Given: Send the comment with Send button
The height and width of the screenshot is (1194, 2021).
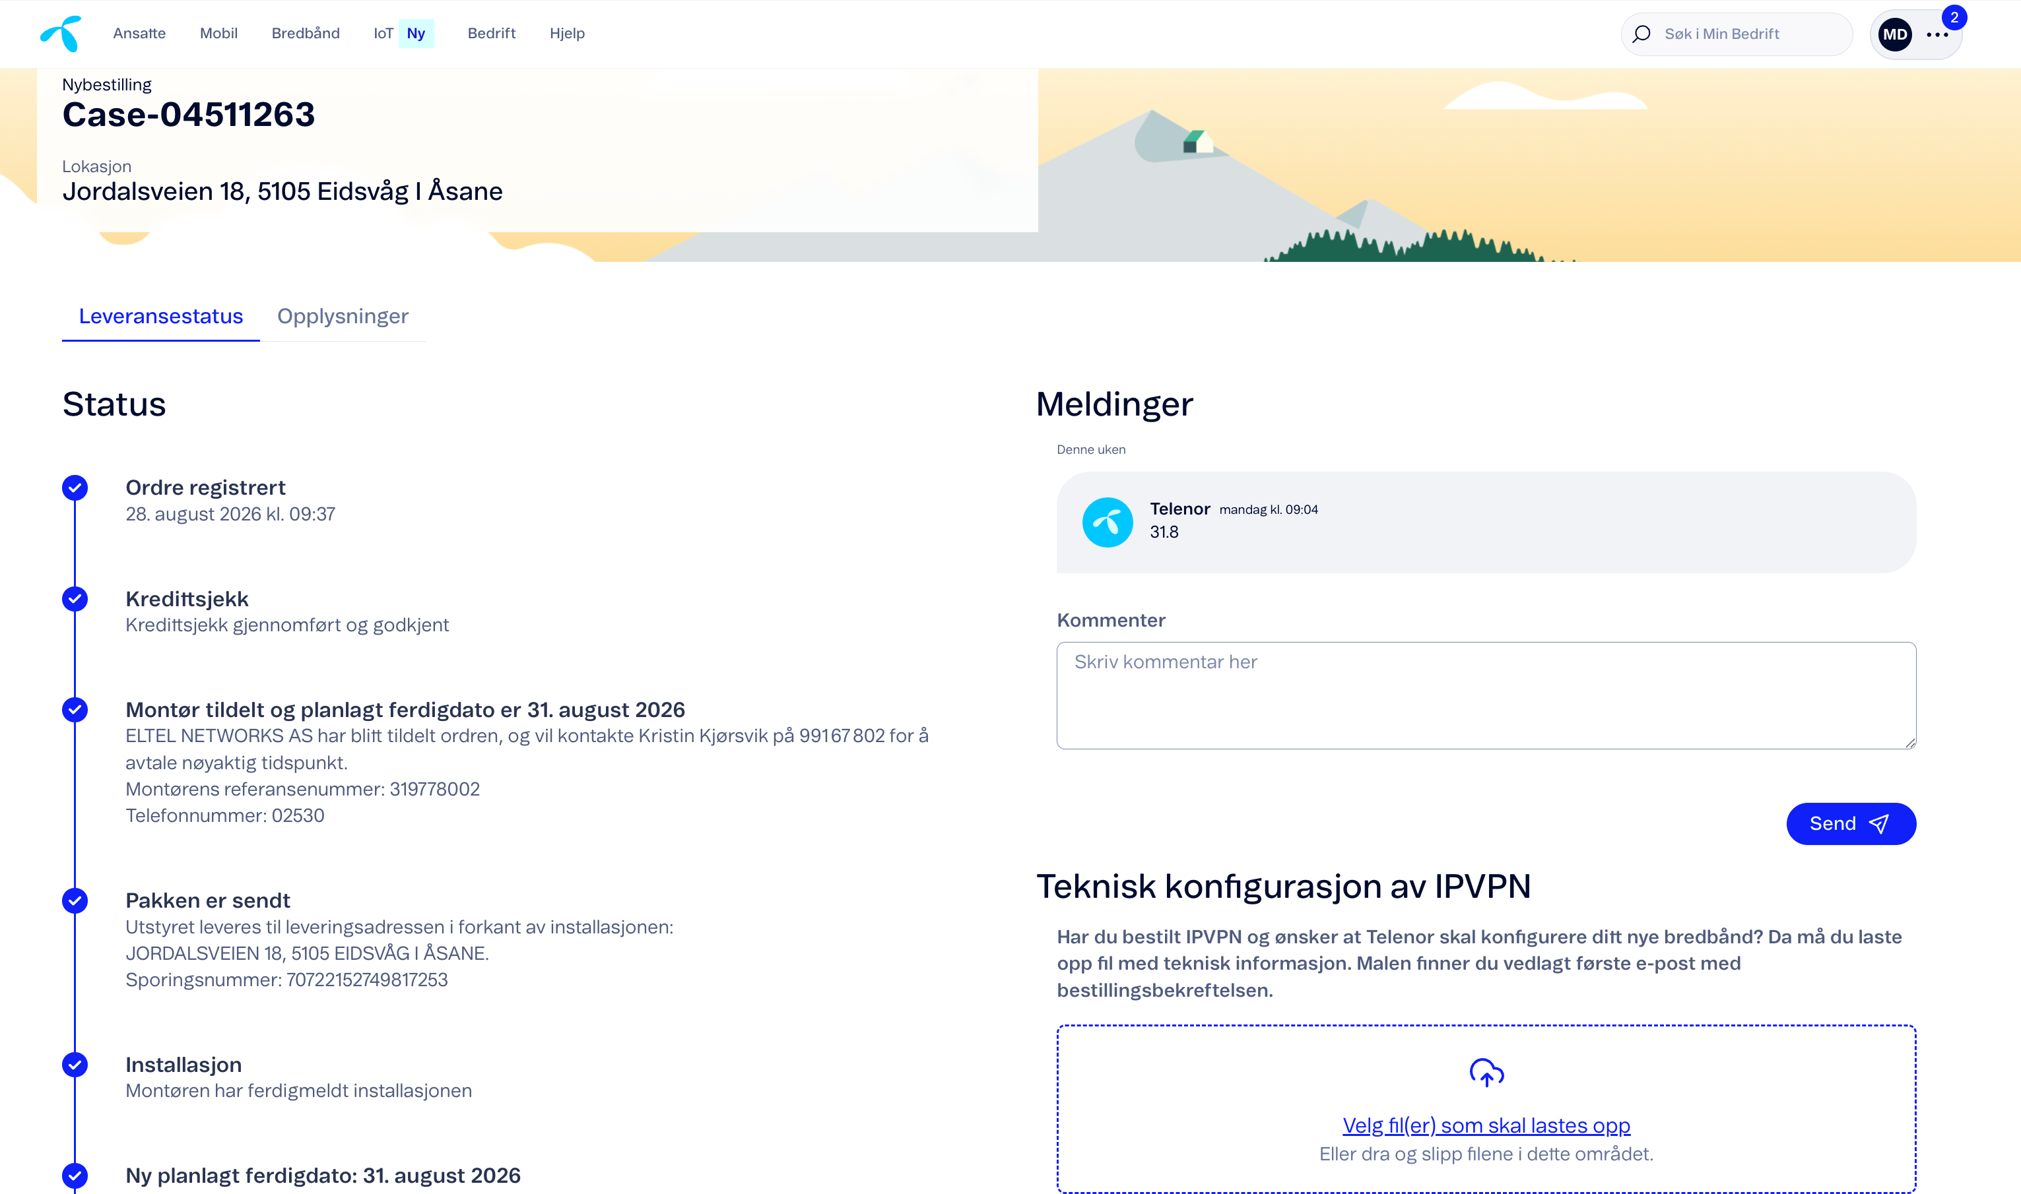Looking at the screenshot, I should click(x=1851, y=824).
